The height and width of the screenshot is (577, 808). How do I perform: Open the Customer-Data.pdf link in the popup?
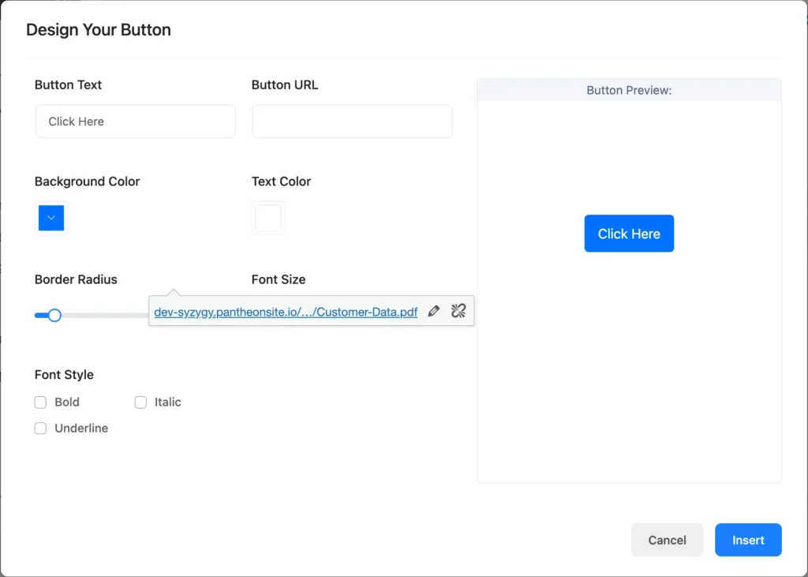[x=286, y=312]
